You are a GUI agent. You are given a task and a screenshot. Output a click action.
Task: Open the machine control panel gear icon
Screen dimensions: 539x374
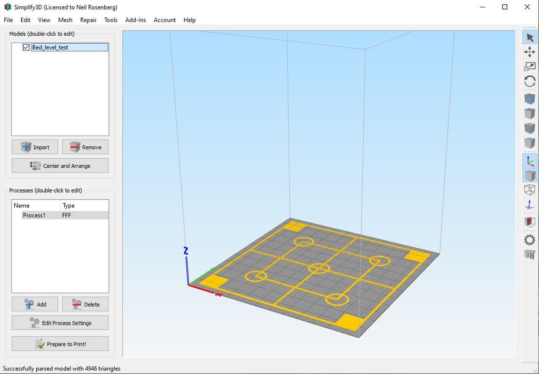click(x=530, y=240)
